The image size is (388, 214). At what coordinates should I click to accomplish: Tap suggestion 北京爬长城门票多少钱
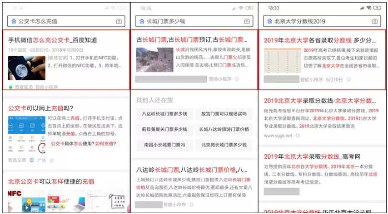click(x=224, y=145)
